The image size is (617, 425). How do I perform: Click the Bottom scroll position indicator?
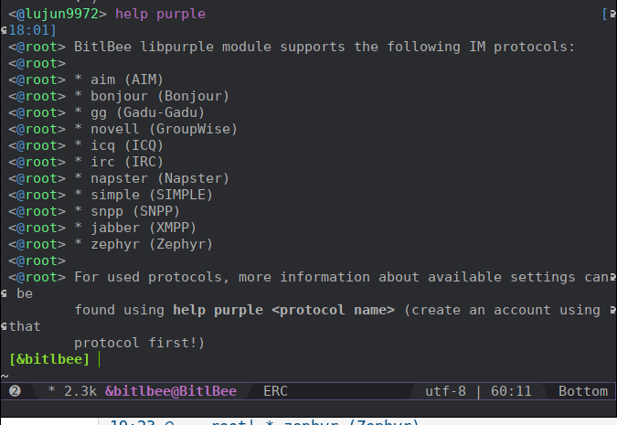[582, 391]
